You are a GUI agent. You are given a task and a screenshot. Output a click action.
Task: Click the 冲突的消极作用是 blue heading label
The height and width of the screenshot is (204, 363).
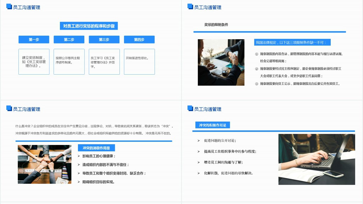(96, 148)
